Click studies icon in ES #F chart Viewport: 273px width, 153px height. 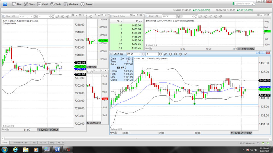(x=170, y=54)
